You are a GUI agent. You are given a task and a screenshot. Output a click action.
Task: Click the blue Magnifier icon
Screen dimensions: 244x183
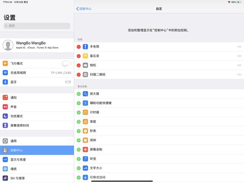tap(85, 94)
